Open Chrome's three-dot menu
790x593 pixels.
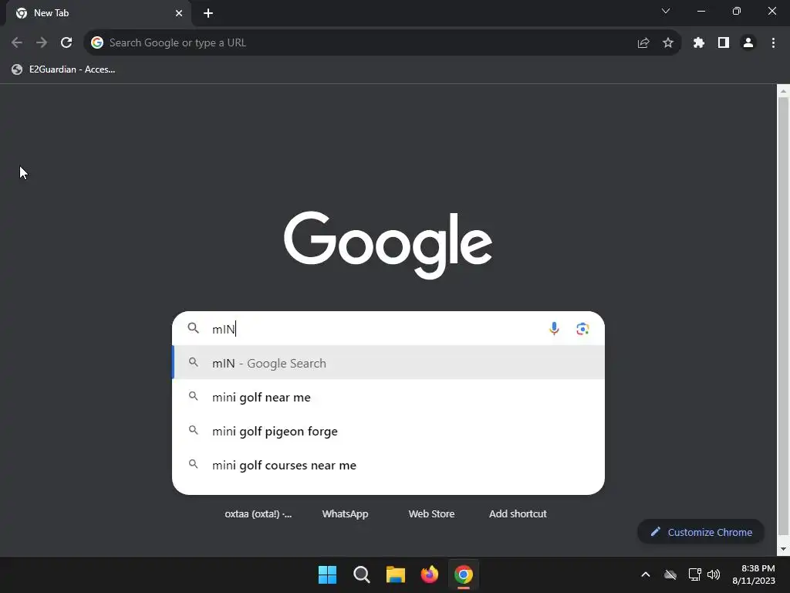point(773,43)
